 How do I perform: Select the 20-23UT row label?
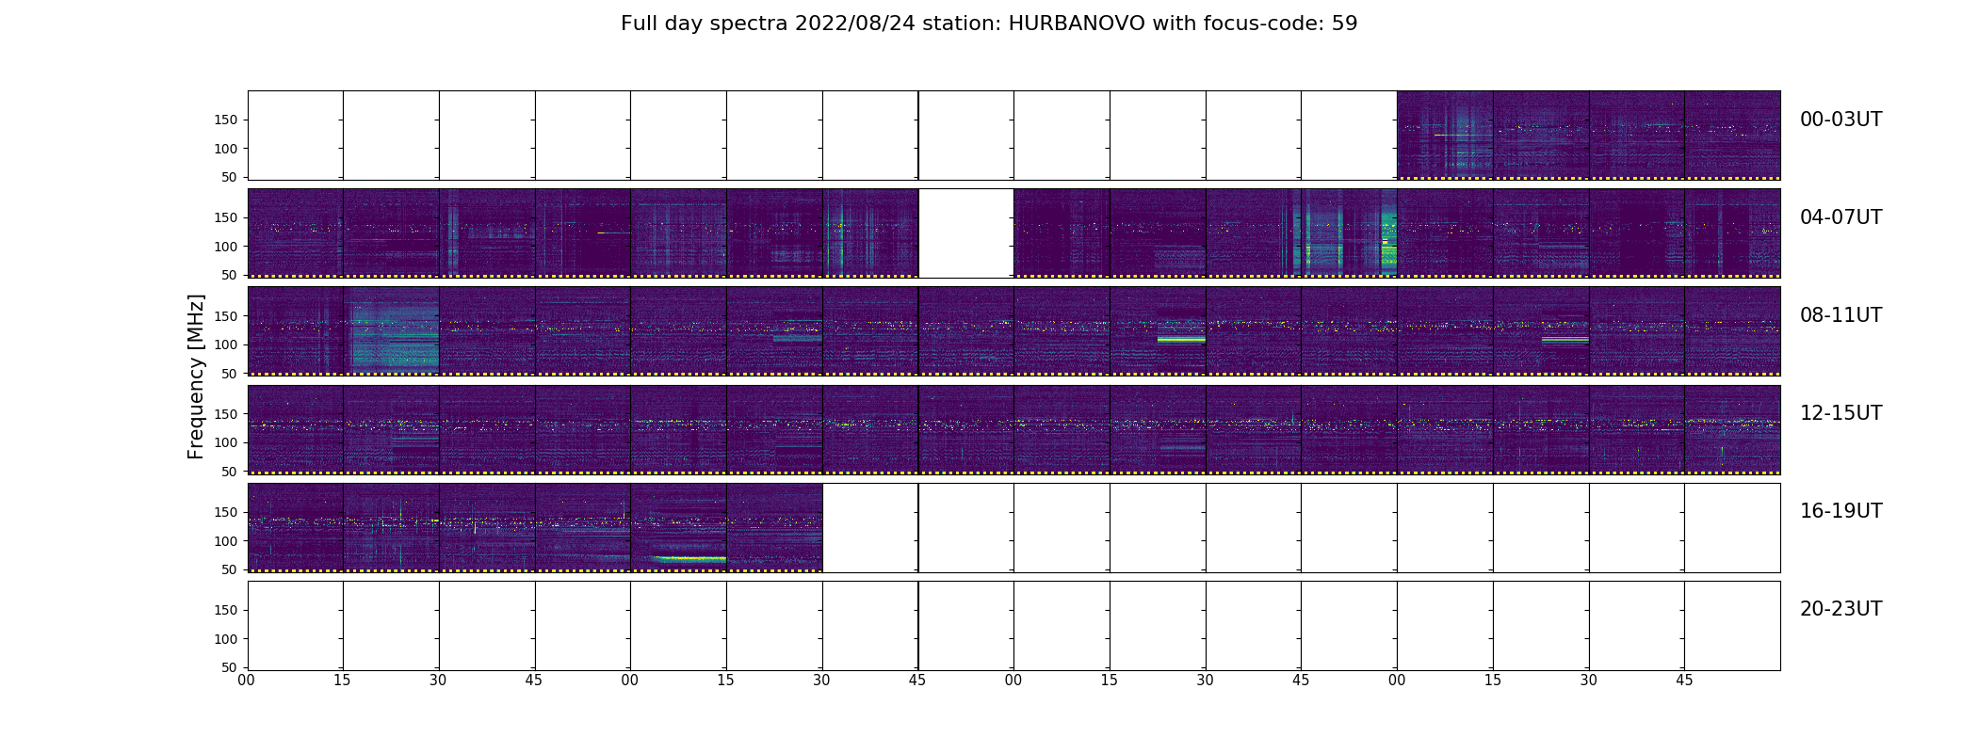pos(1840,609)
